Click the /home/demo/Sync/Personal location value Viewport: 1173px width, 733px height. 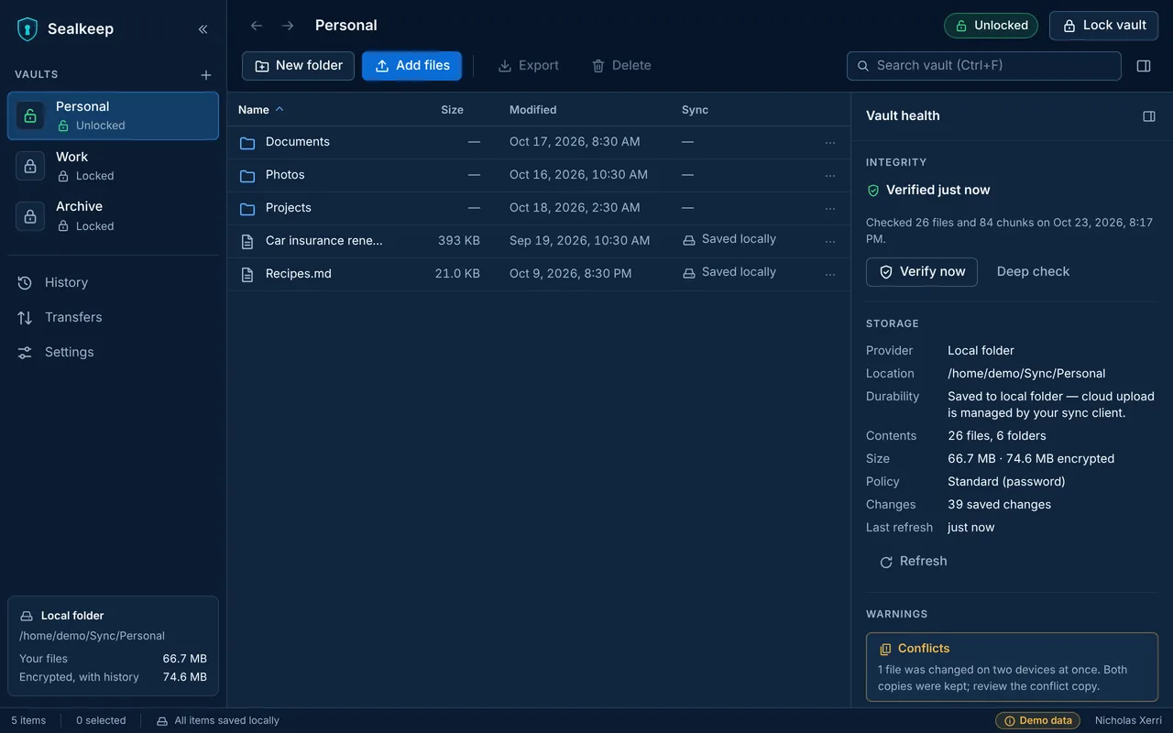(x=1026, y=374)
